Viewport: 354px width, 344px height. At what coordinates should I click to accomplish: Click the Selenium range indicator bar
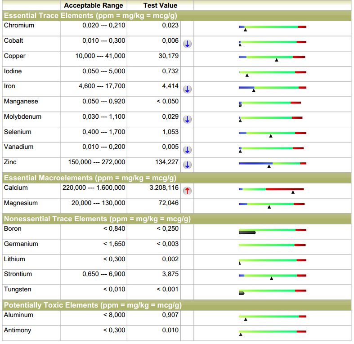click(x=273, y=133)
